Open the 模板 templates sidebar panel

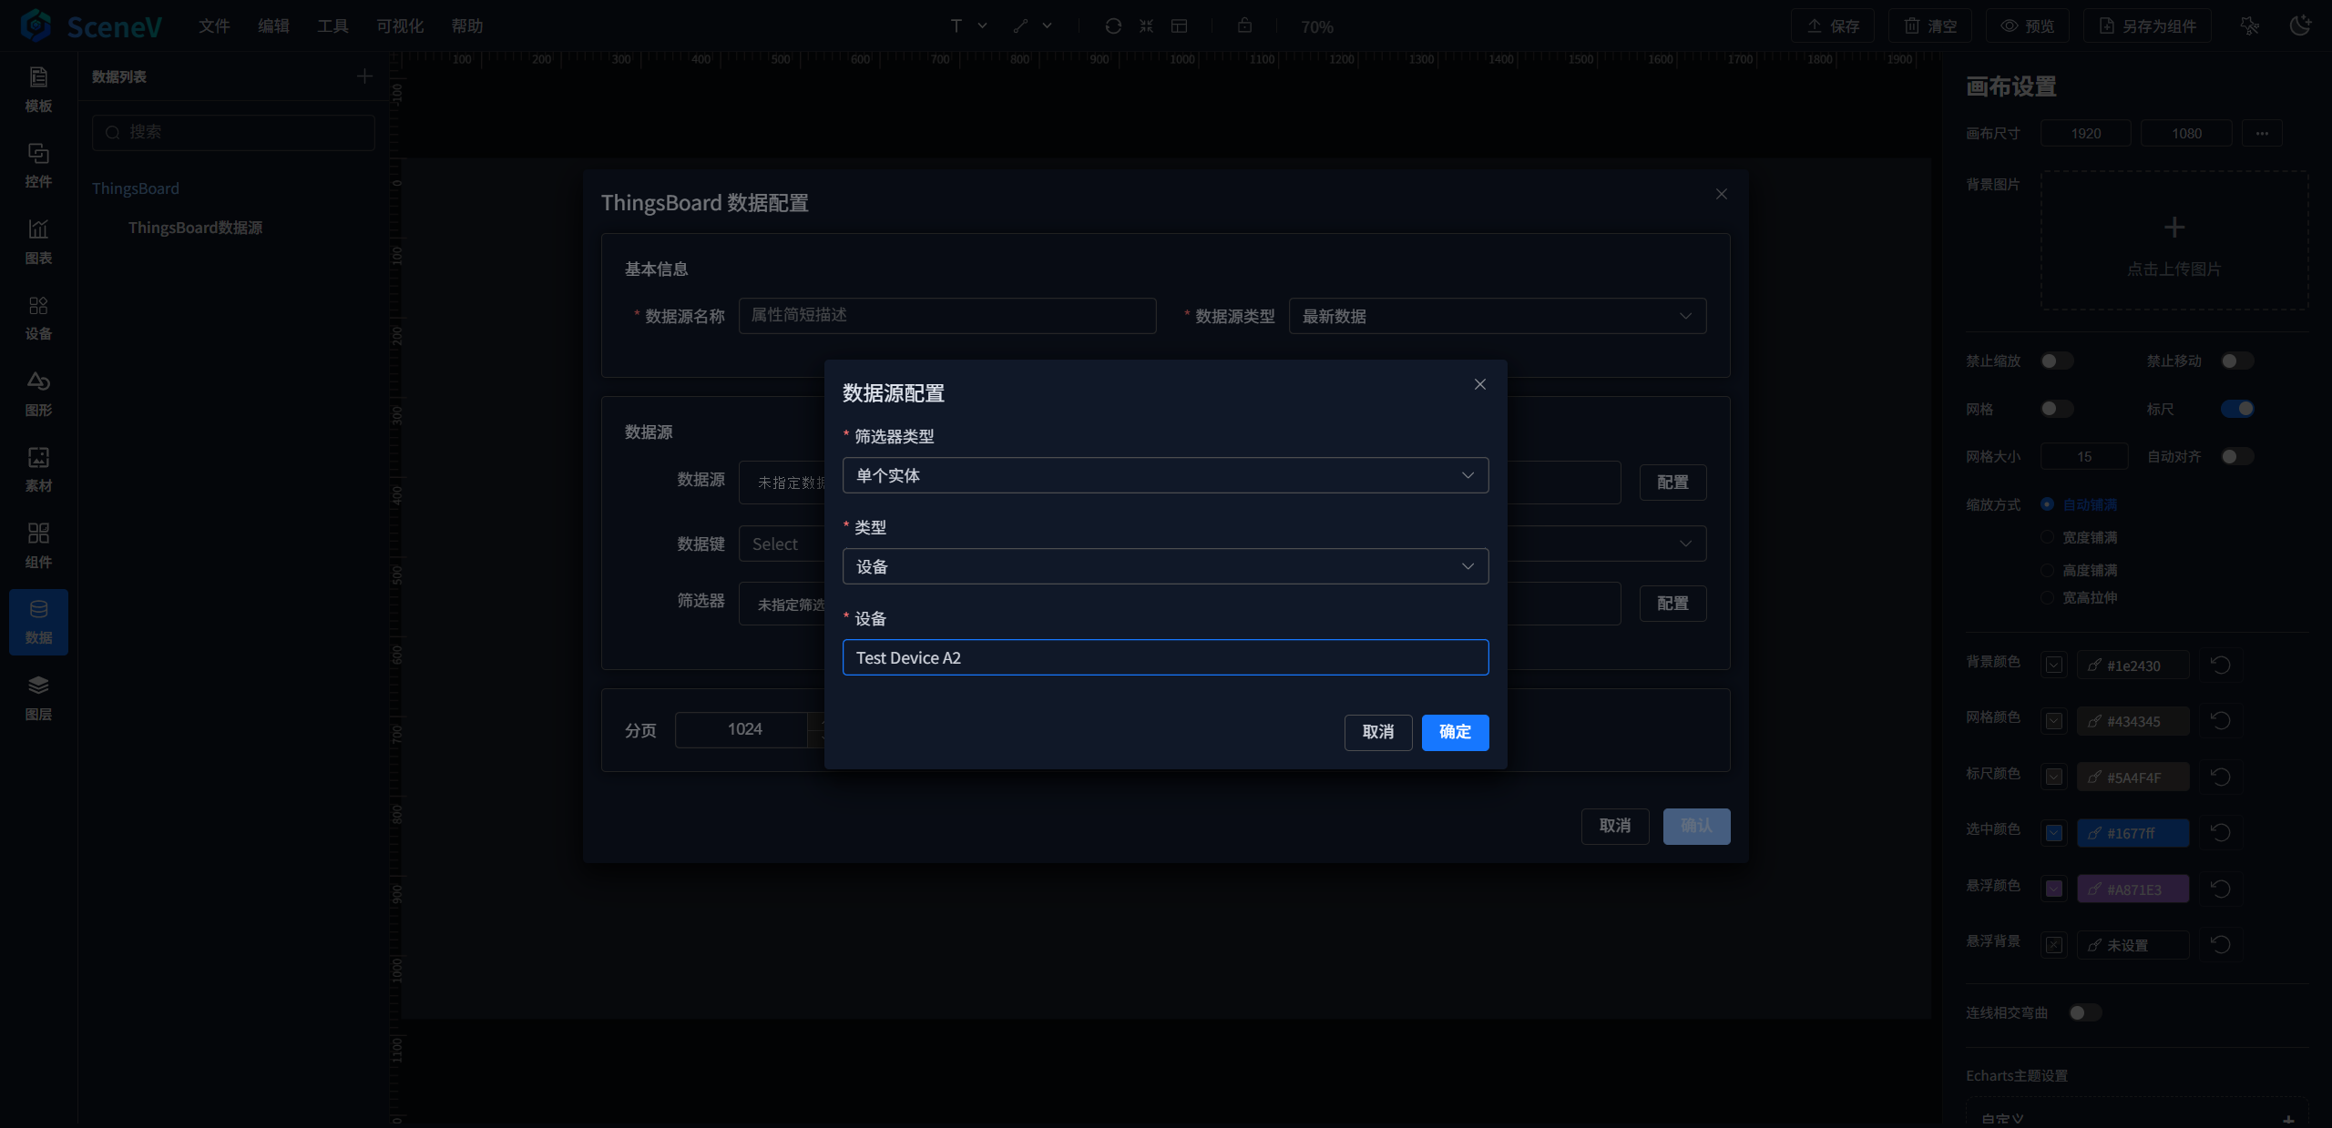click(38, 90)
